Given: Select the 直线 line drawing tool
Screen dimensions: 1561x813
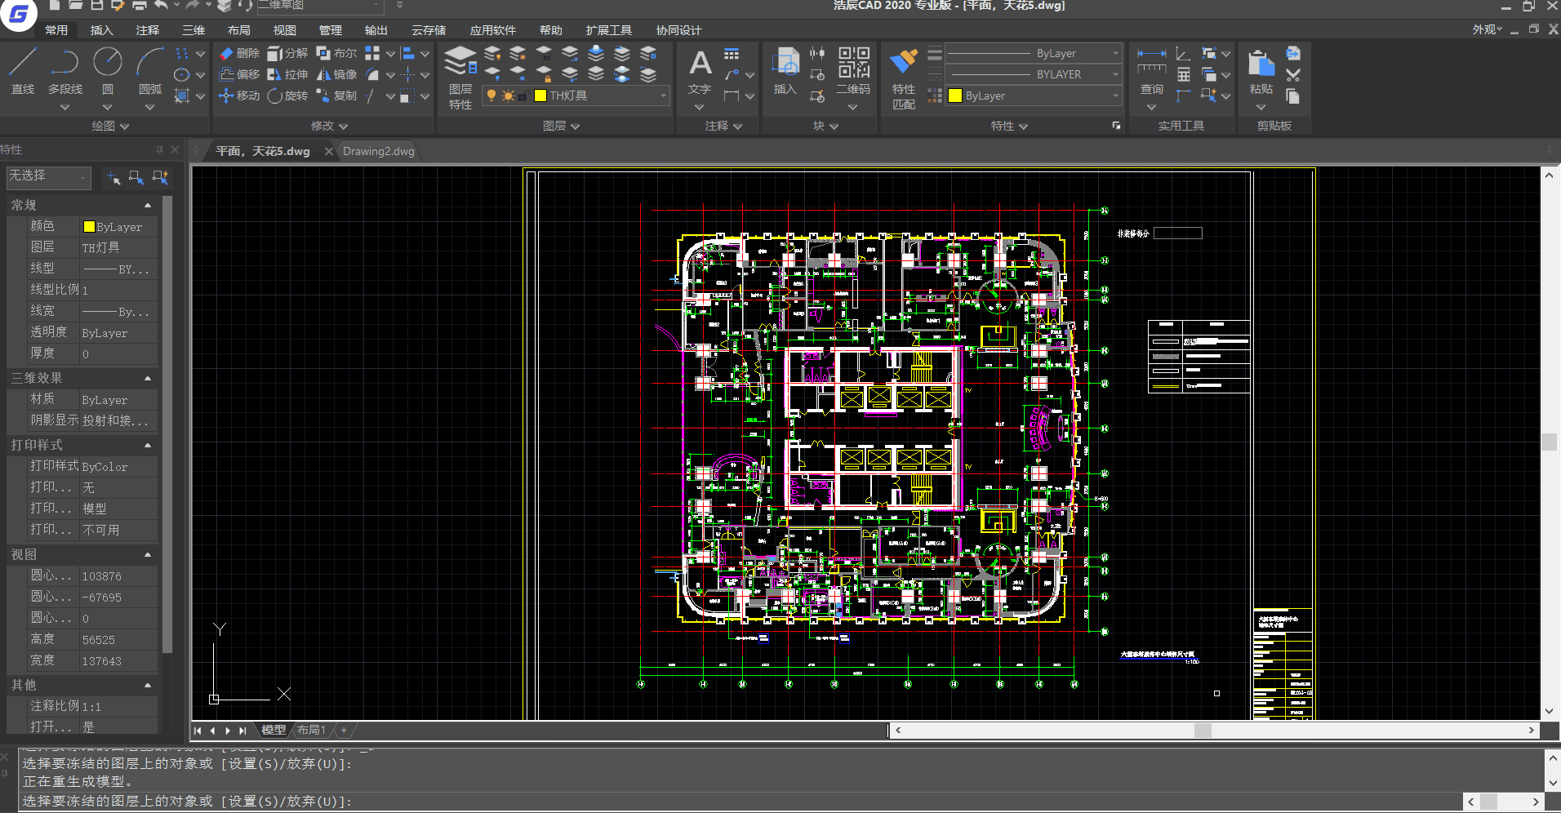Looking at the screenshot, I should (23, 70).
